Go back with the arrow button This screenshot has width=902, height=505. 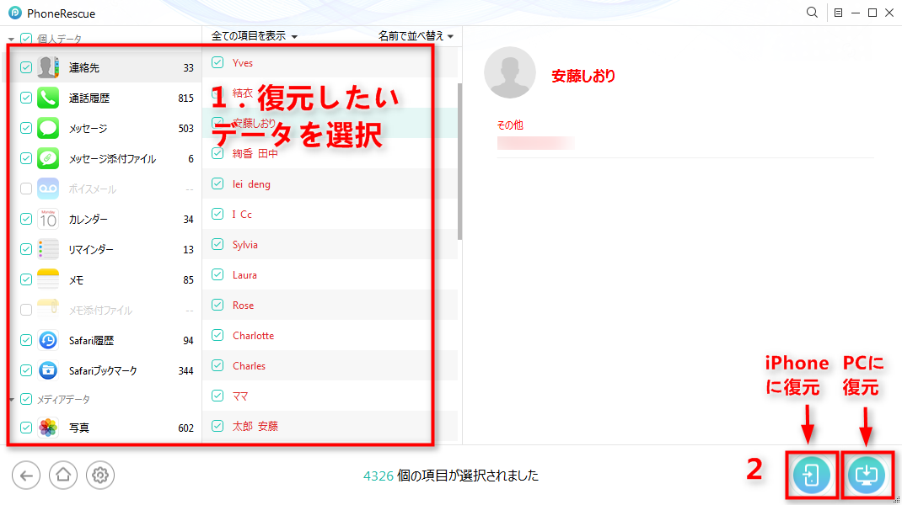26,476
